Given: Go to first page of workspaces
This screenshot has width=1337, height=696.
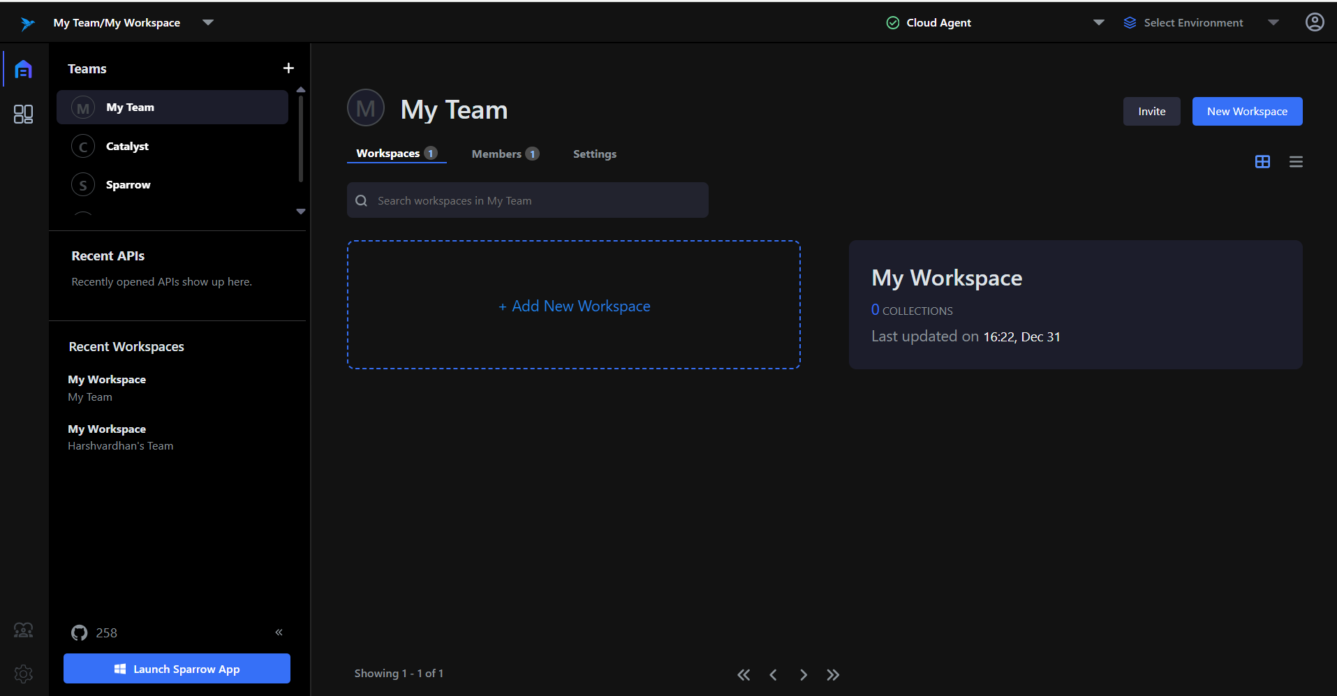Looking at the screenshot, I should [x=744, y=674].
